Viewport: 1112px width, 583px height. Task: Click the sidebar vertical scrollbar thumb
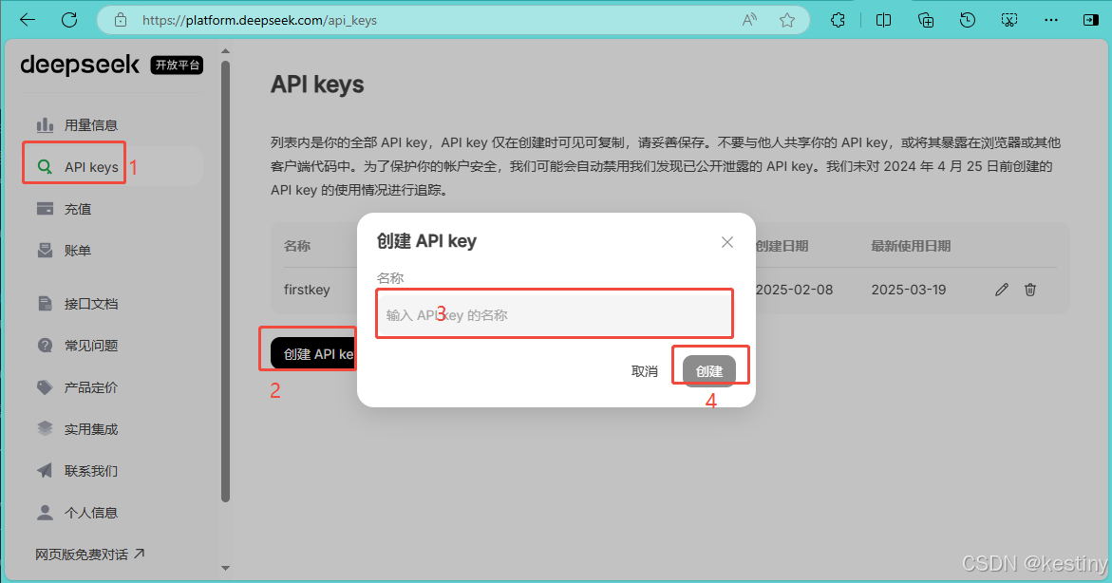225,282
